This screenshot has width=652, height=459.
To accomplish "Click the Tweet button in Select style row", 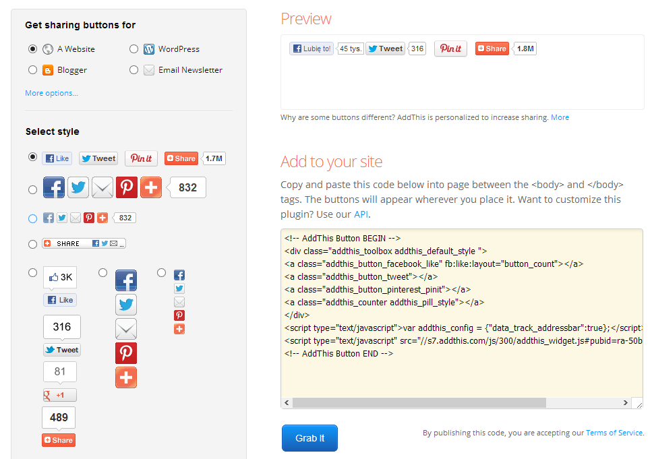I will [x=98, y=158].
